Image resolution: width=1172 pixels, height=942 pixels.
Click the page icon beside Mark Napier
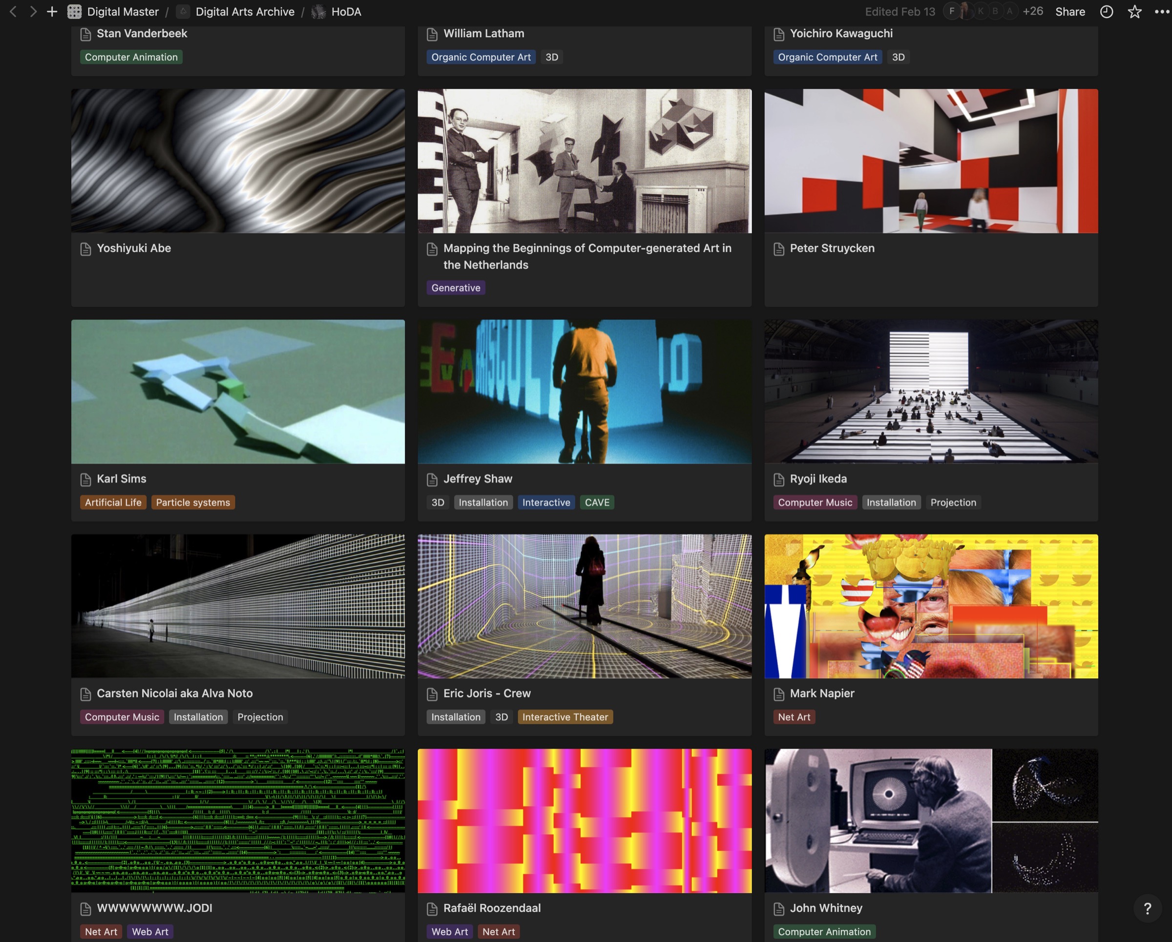click(x=778, y=694)
